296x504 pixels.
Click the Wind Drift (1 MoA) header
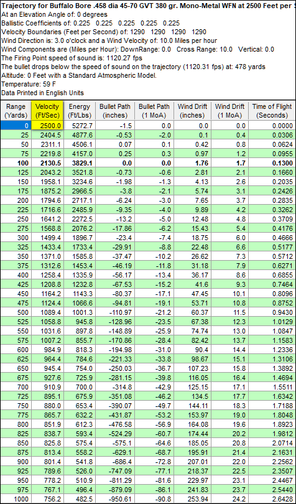click(230, 111)
